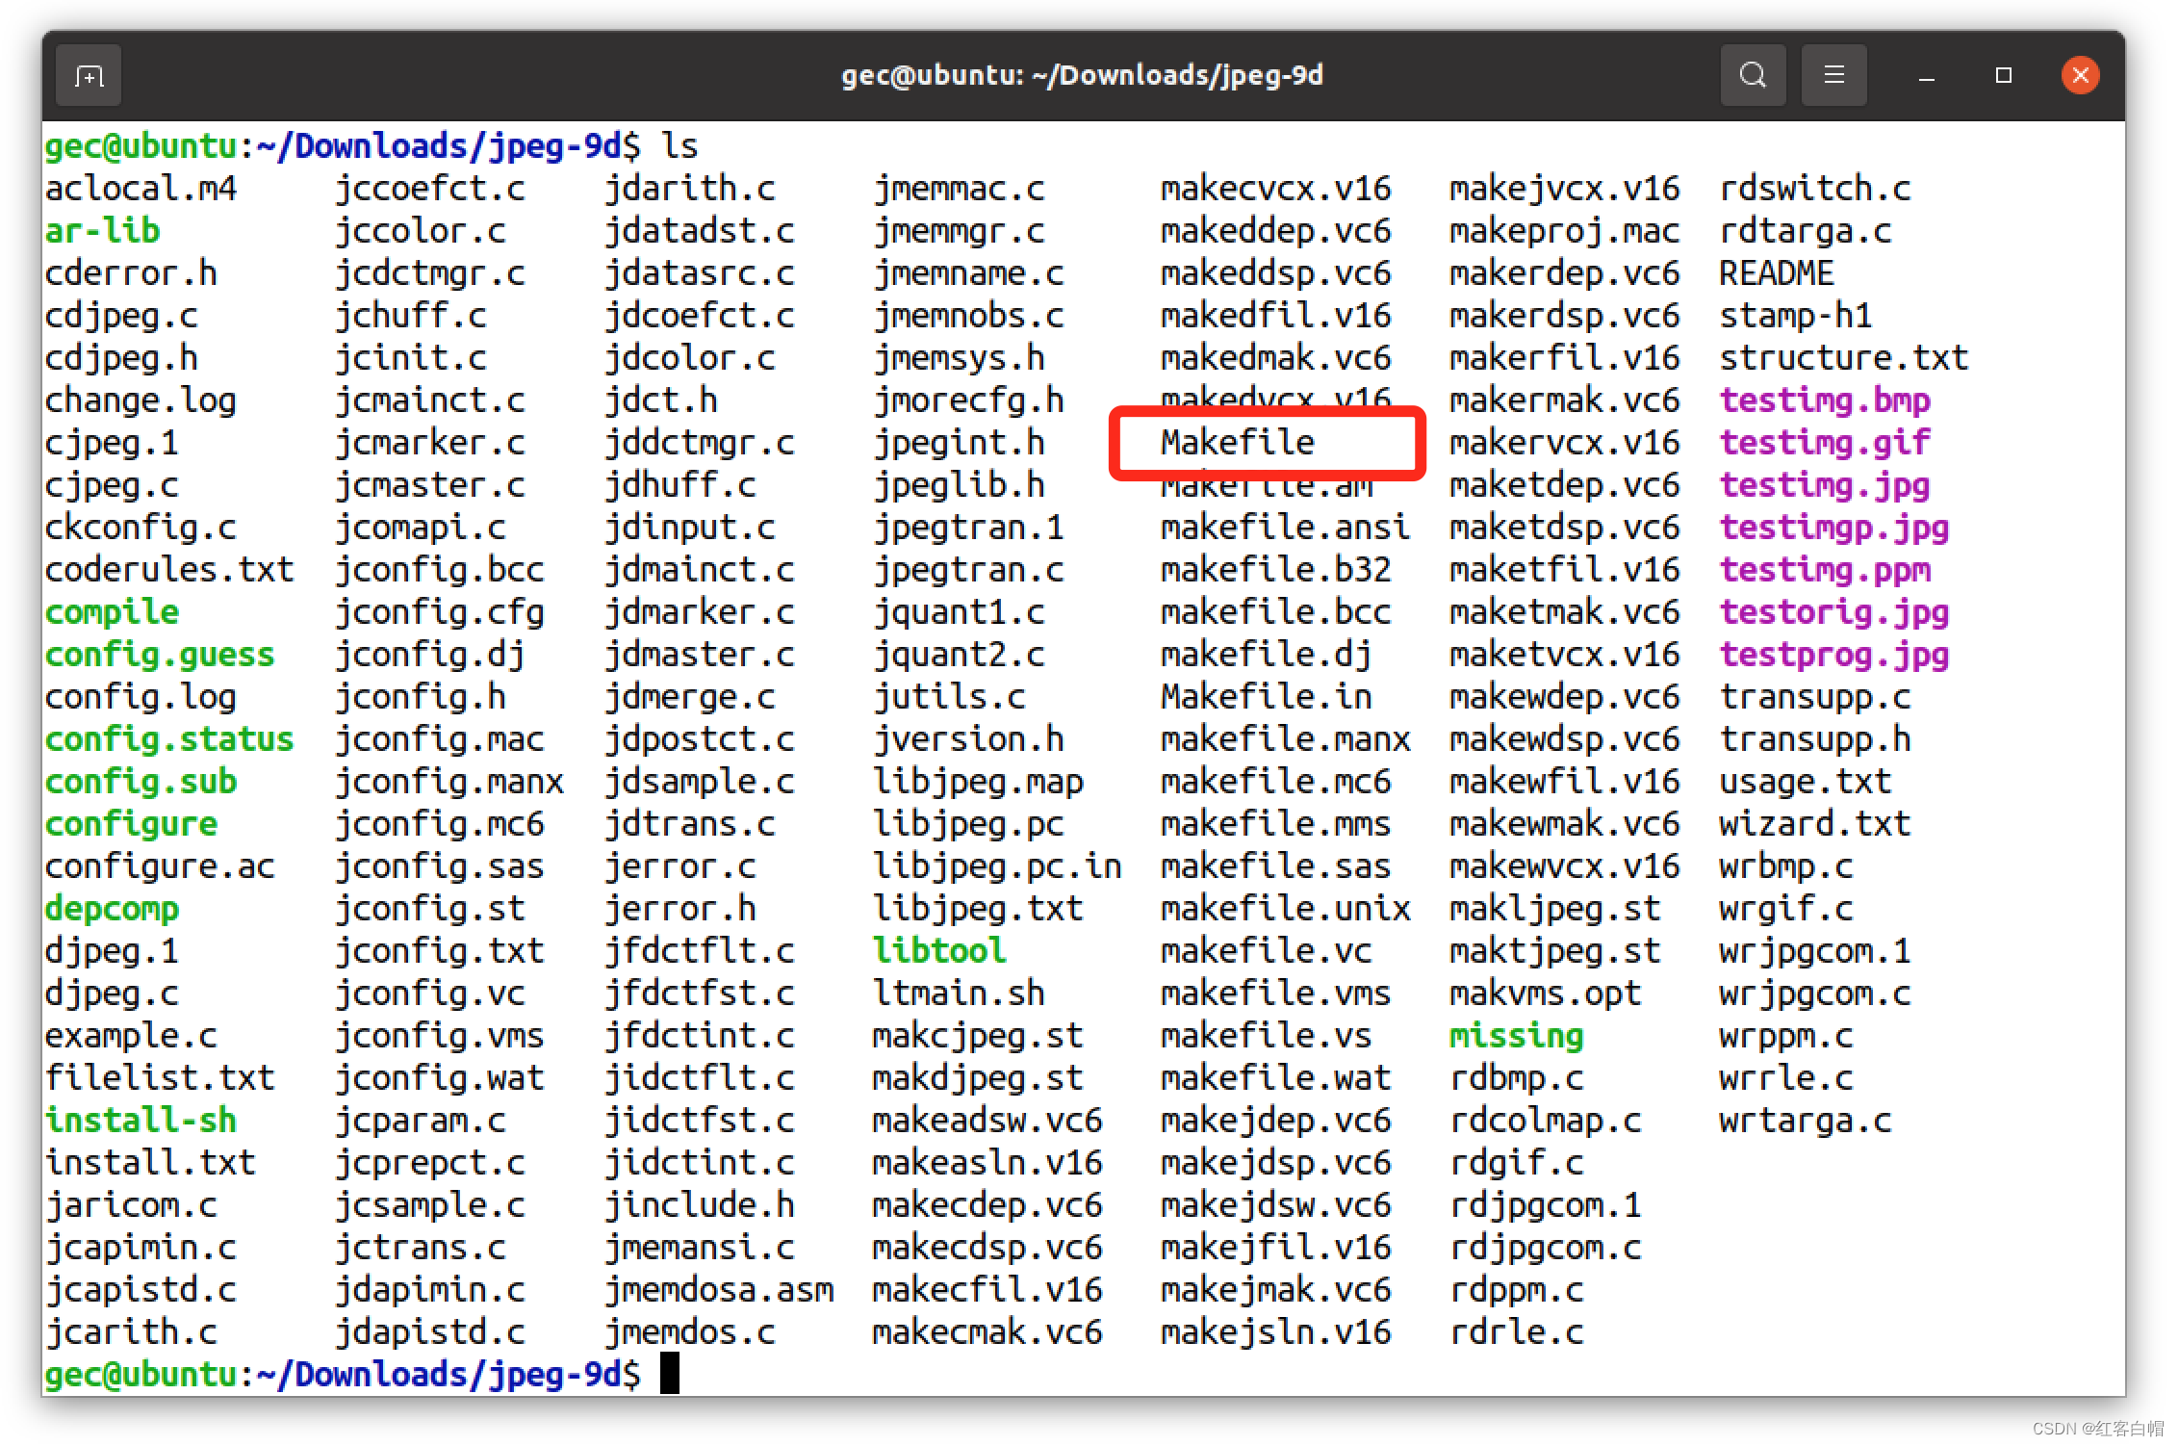Click the filelist.txt entry
The width and height of the screenshot is (2179, 1446).
click(160, 1078)
